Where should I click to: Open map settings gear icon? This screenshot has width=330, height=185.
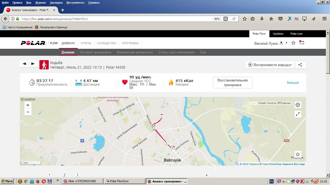click(x=298, y=105)
